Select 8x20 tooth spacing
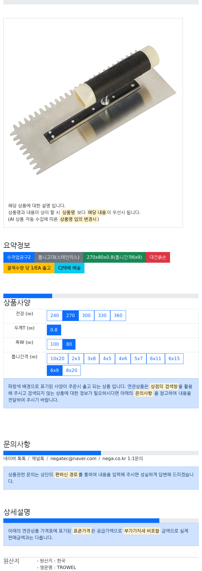The height and width of the screenshot is (571, 202). (72, 371)
